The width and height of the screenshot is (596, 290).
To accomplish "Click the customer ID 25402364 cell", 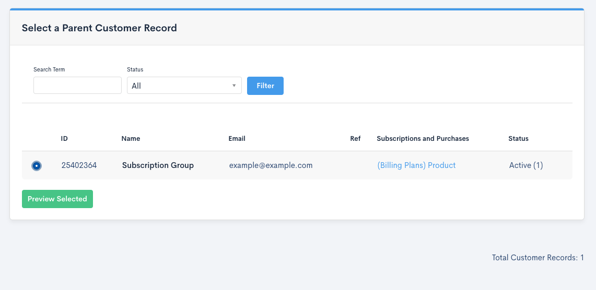I will (79, 165).
